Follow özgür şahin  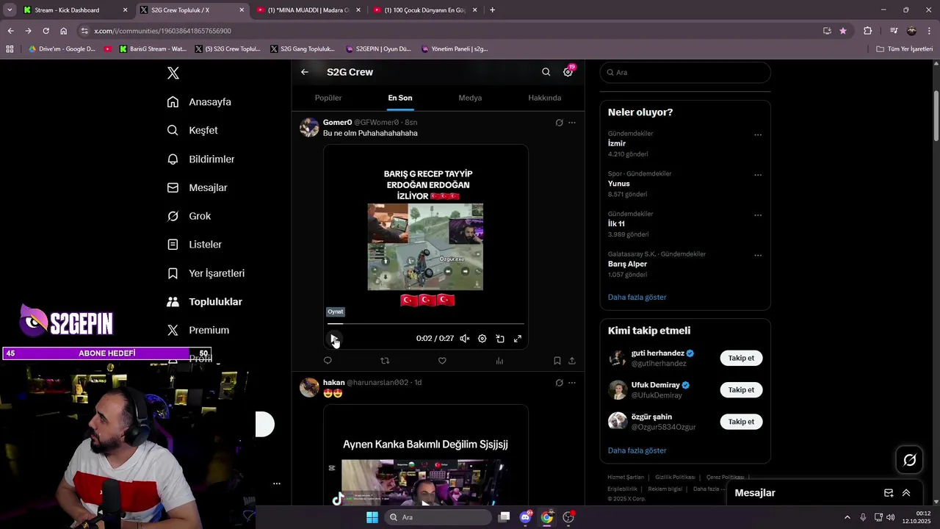point(741,422)
